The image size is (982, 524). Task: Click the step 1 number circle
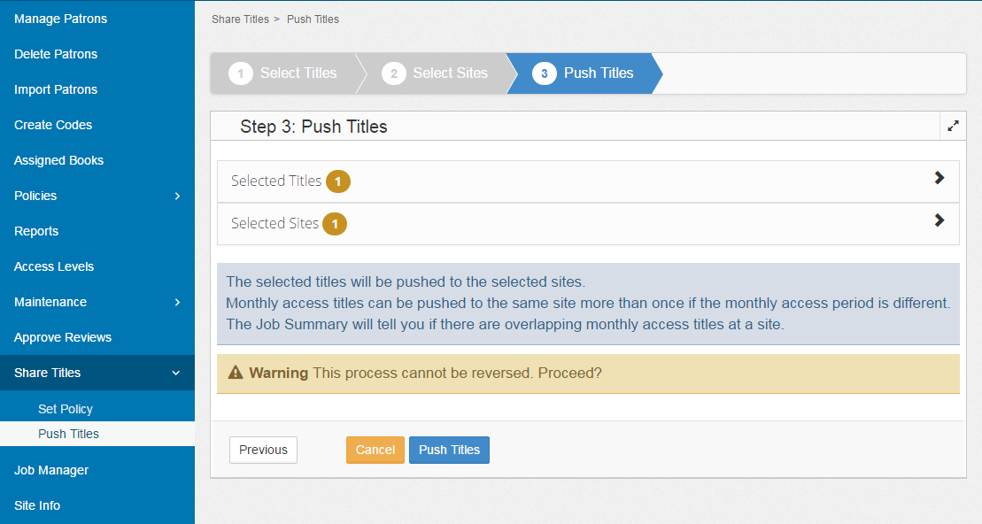240,73
